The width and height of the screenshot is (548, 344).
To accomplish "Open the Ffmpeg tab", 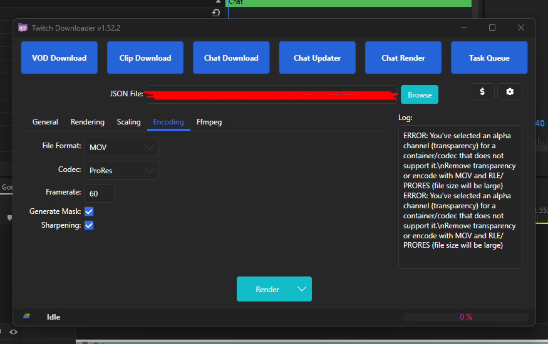I will [x=209, y=122].
